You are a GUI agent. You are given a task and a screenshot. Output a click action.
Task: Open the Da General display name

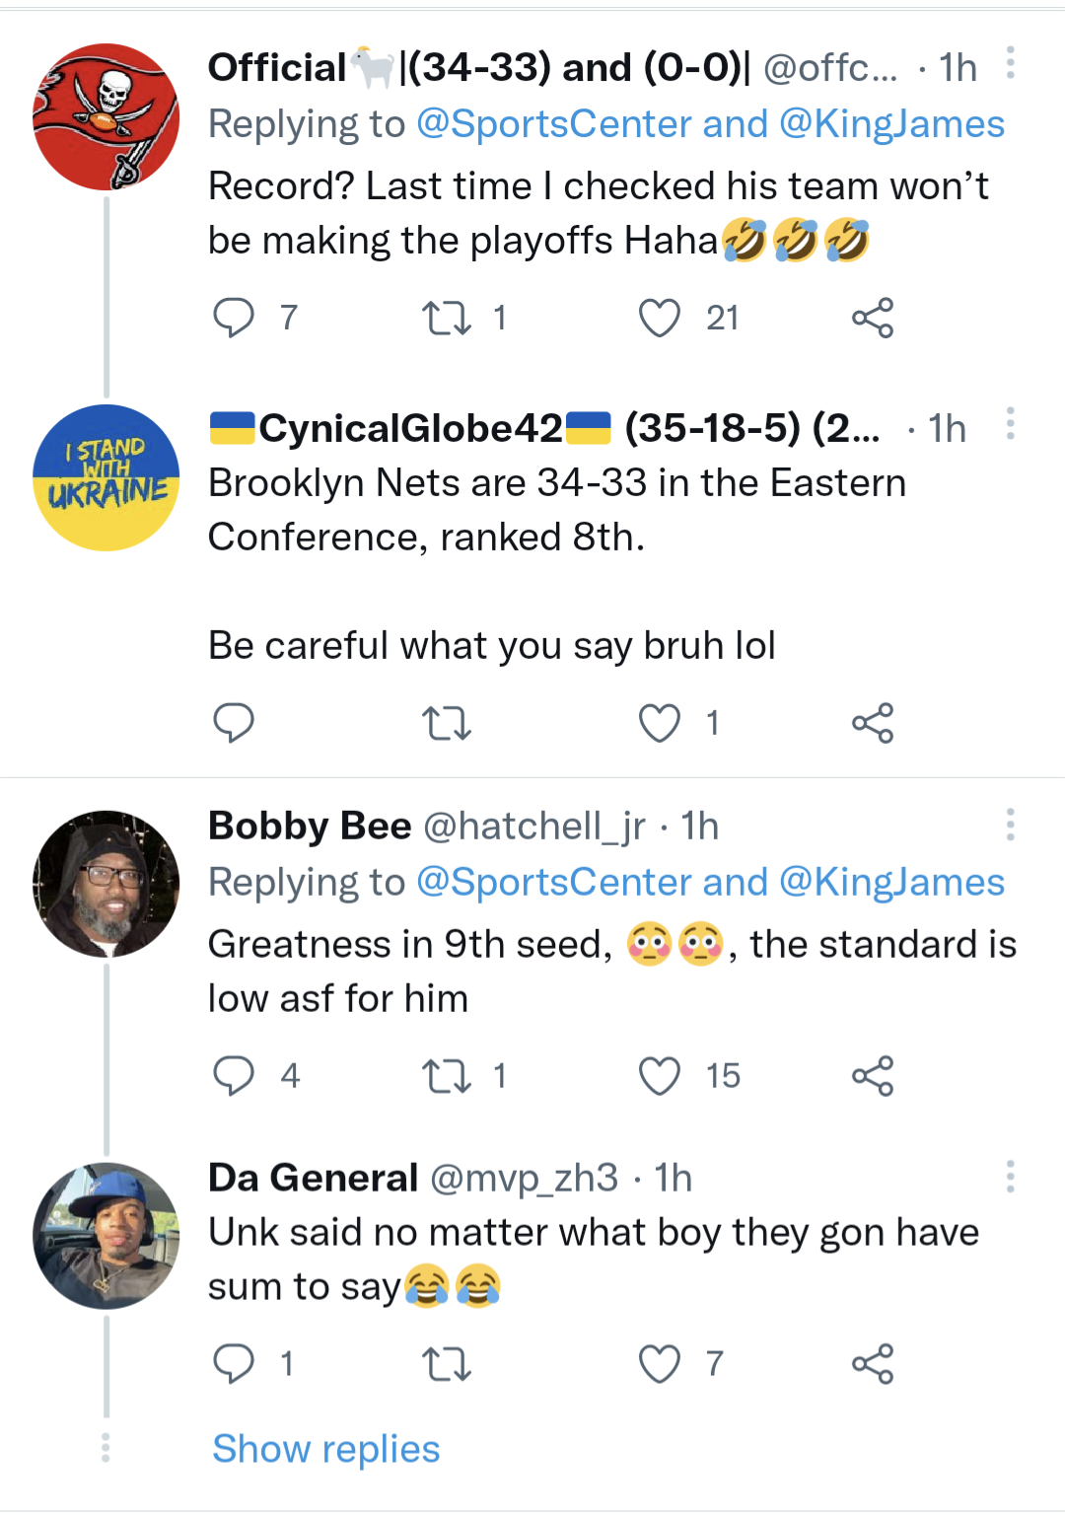coord(313,1178)
